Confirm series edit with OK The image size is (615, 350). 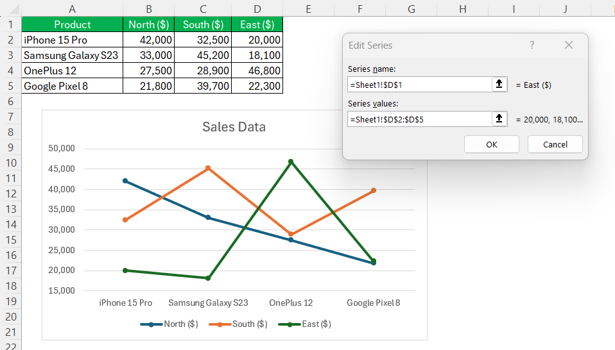click(492, 144)
